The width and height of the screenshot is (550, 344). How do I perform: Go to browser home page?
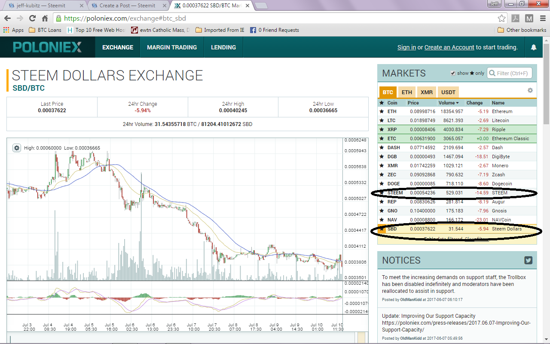click(x=45, y=18)
